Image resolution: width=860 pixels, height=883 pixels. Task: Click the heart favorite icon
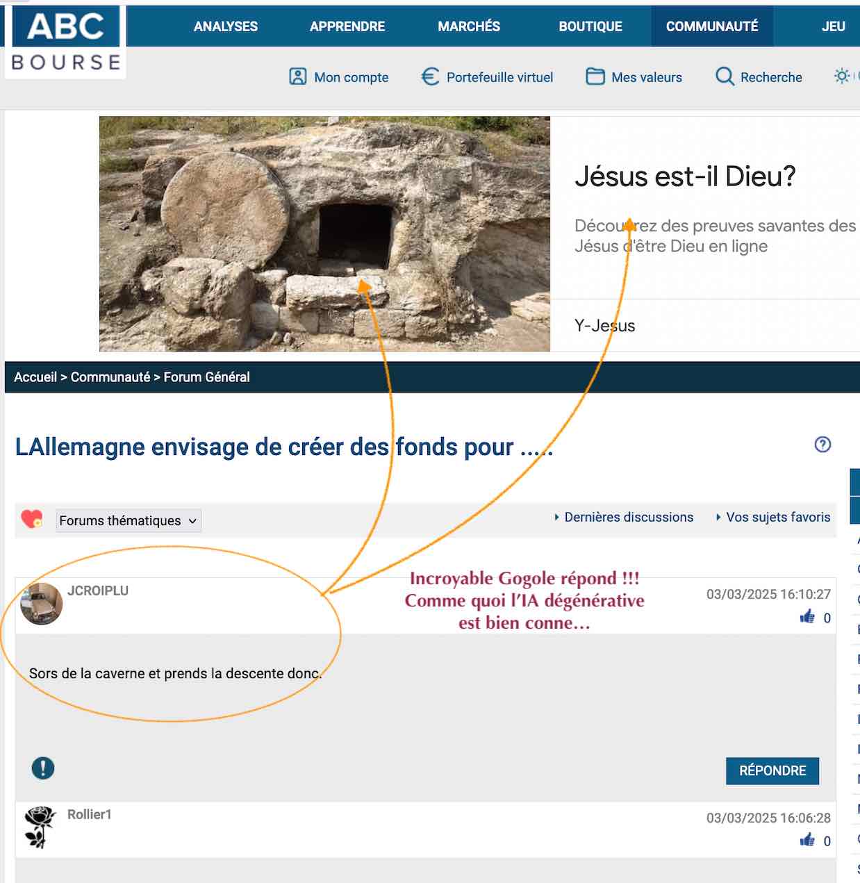(x=32, y=519)
